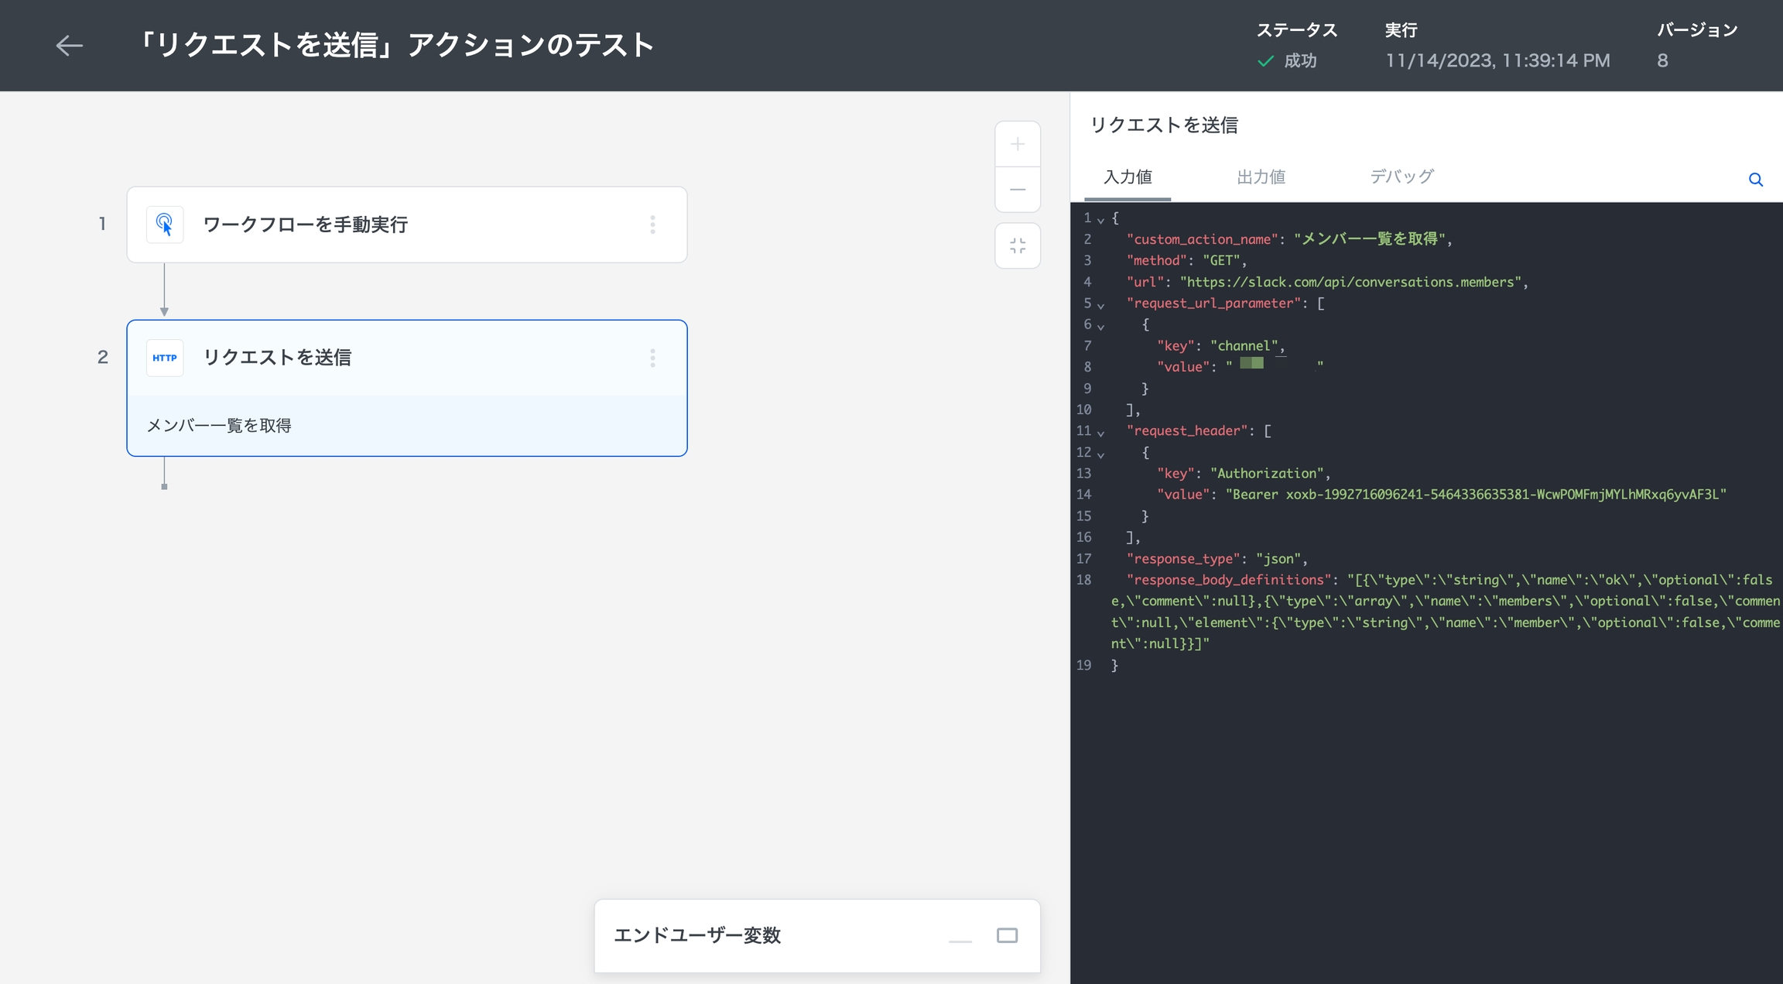
Task: Click the fit-to-screen collapse icon
Action: 1017,246
